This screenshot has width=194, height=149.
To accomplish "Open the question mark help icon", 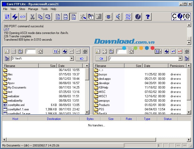I will (x=148, y=17).
